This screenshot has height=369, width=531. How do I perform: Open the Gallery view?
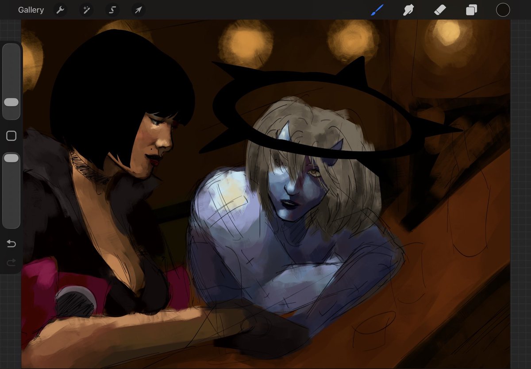pyautogui.click(x=31, y=10)
